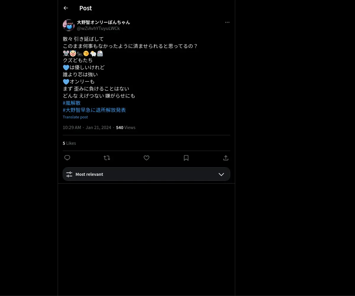Click Translate post
The width and height of the screenshot is (355, 296).
(x=75, y=117)
